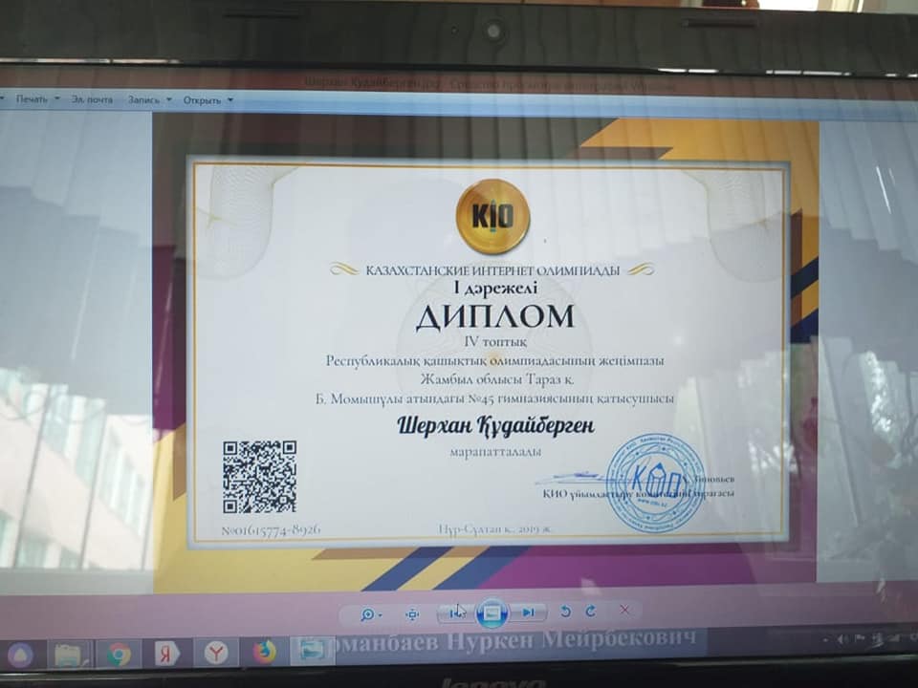
Task: Expand the Запись dropdown menu
Action: point(149,100)
